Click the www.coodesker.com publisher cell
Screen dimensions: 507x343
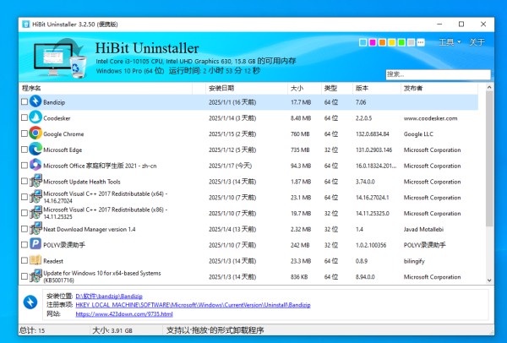[430, 118]
